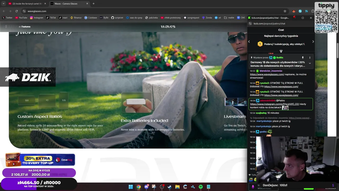Click username szajbahq in chat
Image resolution: width=339 pixels, height=191 pixels.
(261, 113)
